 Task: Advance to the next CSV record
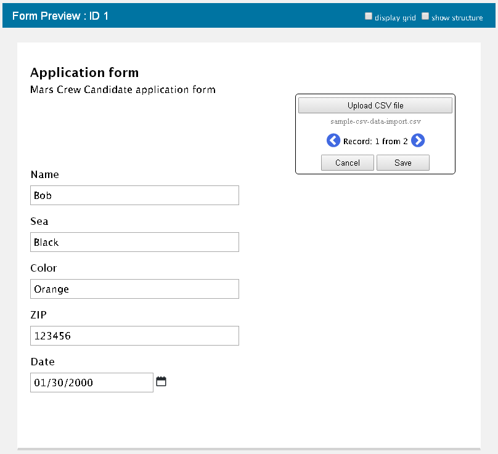418,141
